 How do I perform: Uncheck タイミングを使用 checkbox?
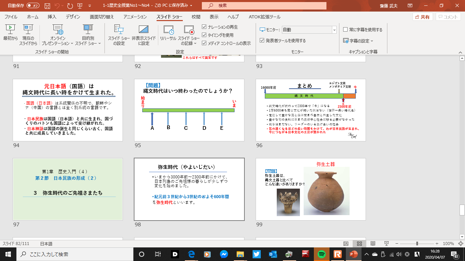pos(204,35)
